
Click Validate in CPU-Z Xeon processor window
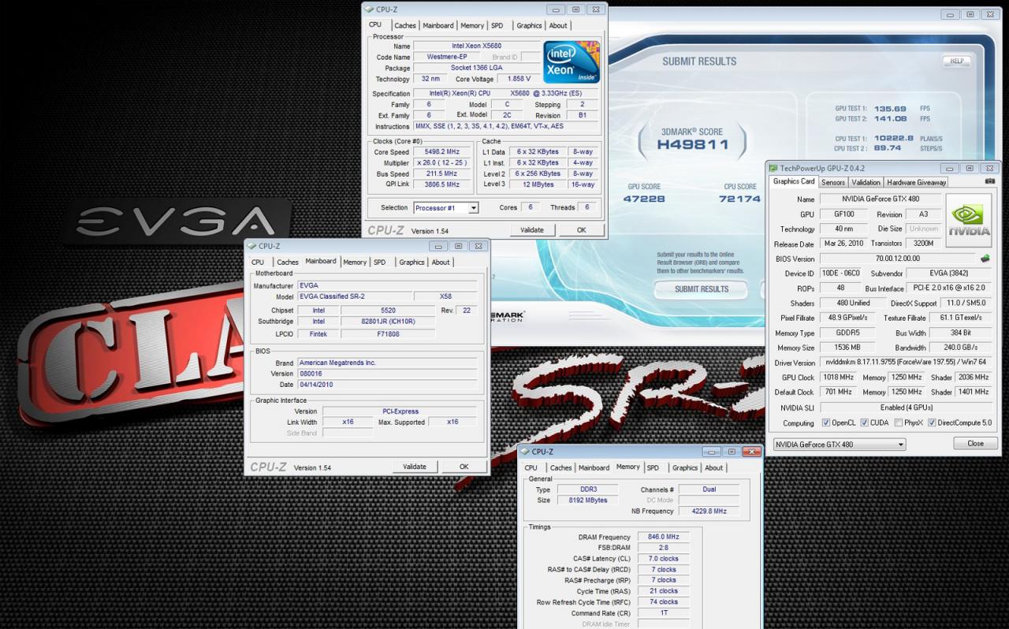pos(532,230)
